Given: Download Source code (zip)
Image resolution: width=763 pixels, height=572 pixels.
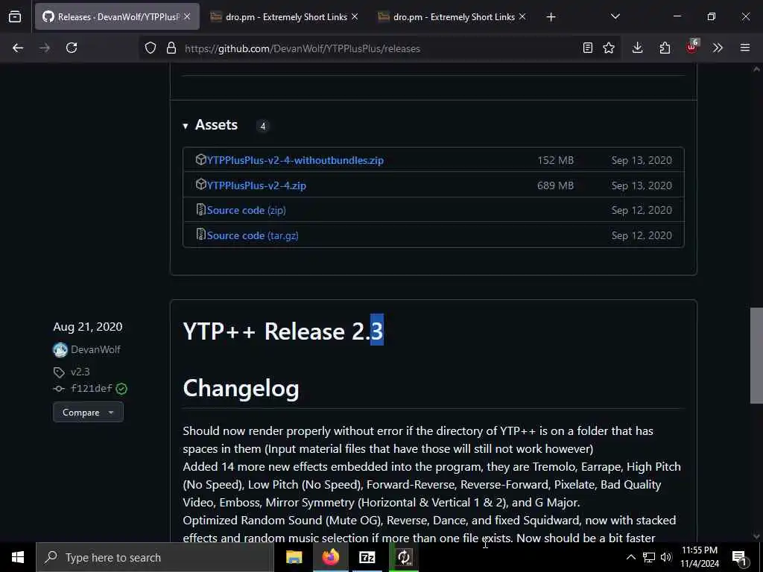Looking at the screenshot, I should (246, 210).
